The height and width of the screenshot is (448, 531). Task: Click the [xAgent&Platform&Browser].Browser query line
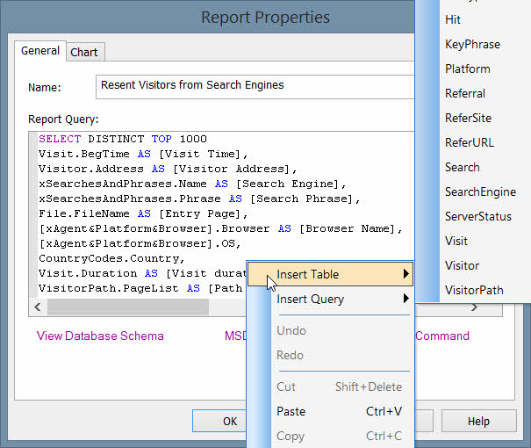[x=220, y=228]
